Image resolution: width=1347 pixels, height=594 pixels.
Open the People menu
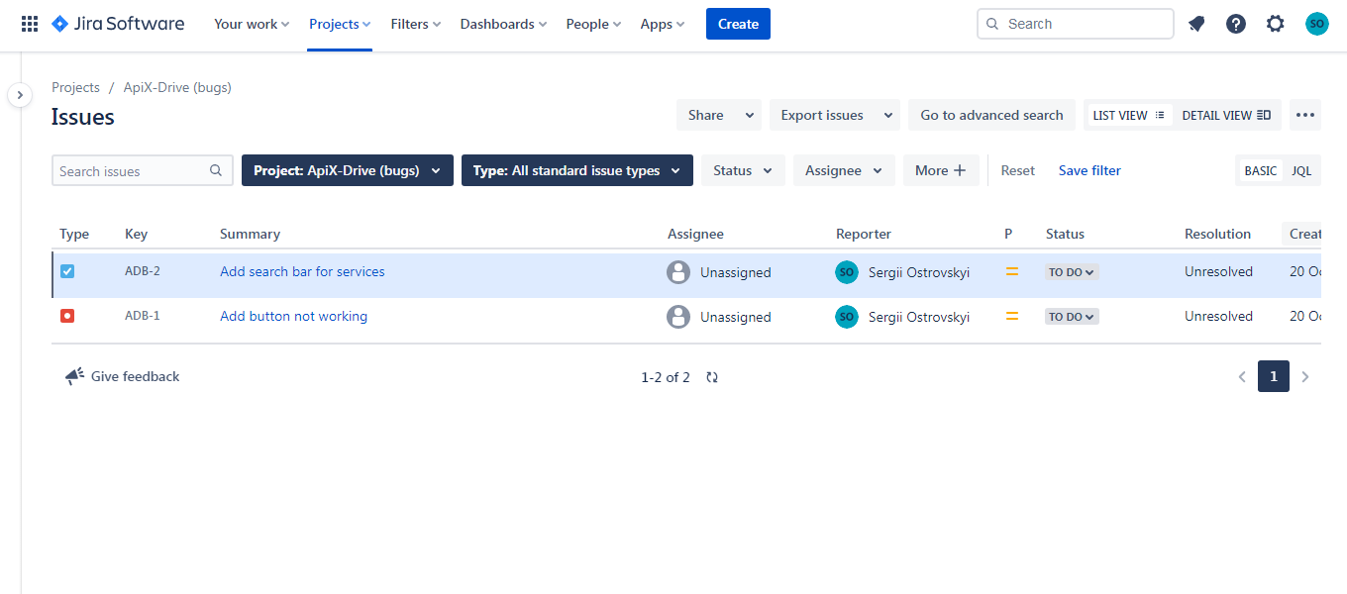coord(593,24)
